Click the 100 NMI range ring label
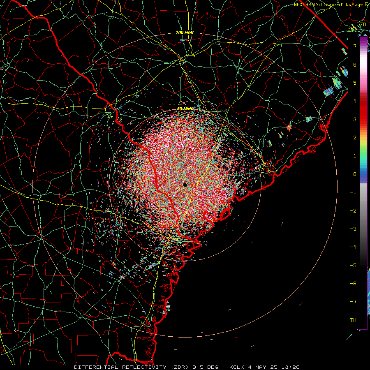The image size is (370, 370). 185,32
